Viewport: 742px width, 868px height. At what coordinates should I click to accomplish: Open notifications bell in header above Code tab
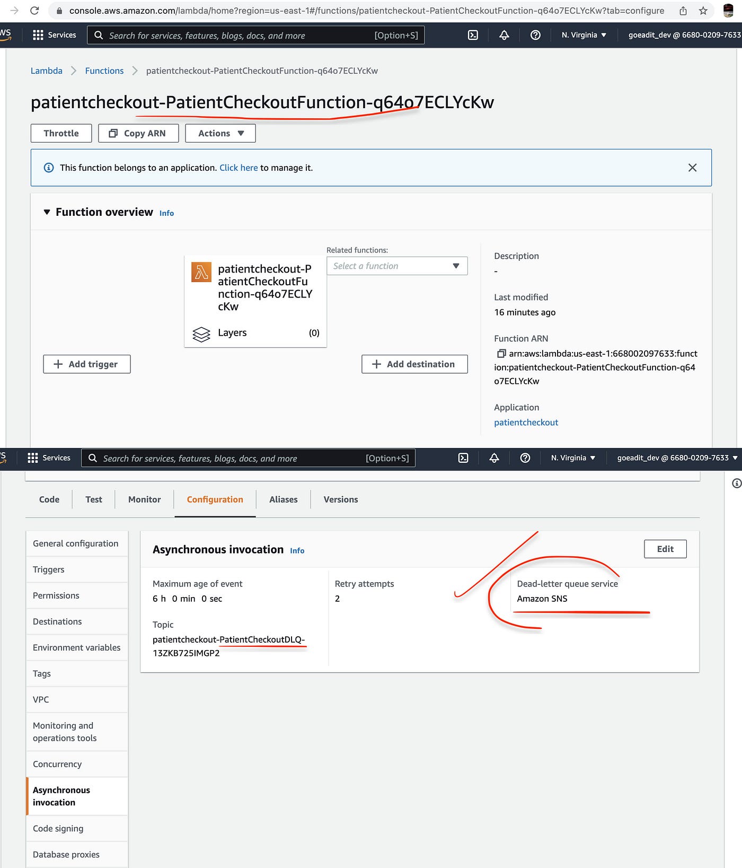pyautogui.click(x=494, y=458)
